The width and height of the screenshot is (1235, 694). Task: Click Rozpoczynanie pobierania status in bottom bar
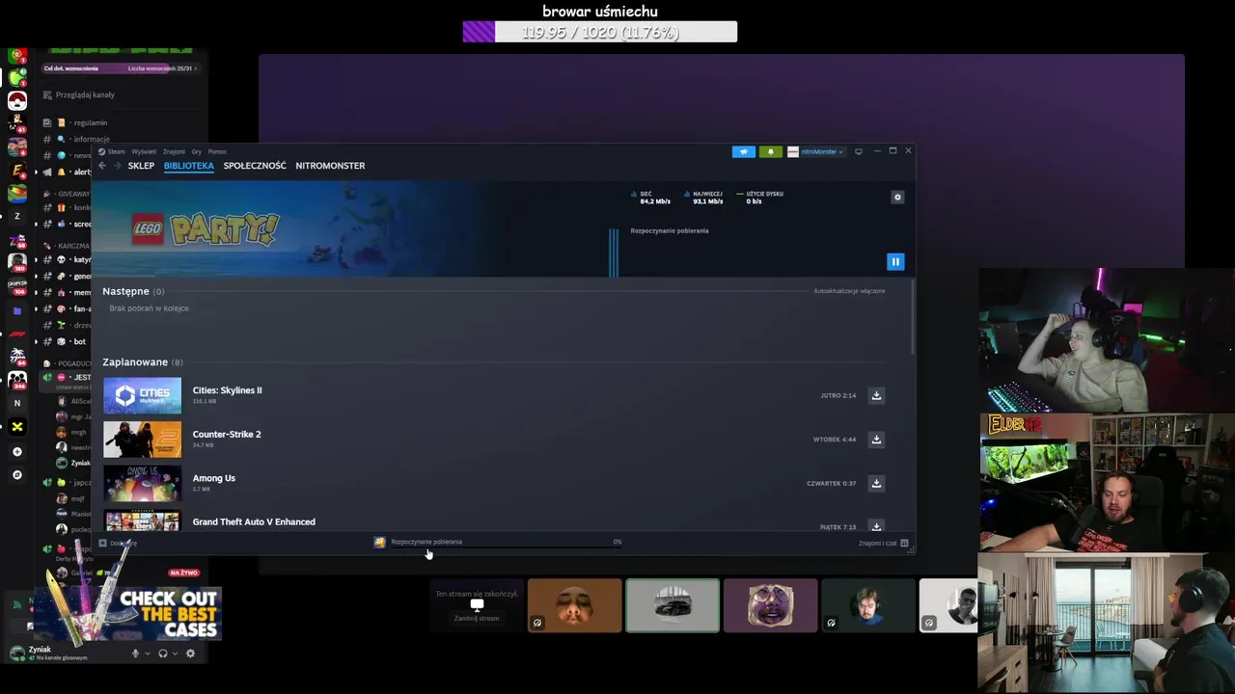click(425, 542)
